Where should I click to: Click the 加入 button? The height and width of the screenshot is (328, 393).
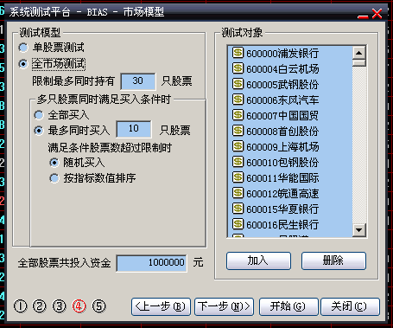click(258, 260)
